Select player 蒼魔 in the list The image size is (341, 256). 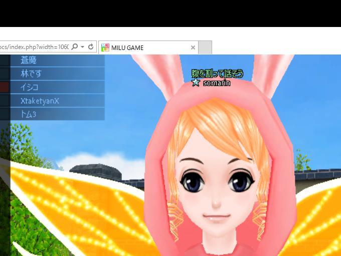(x=29, y=60)
